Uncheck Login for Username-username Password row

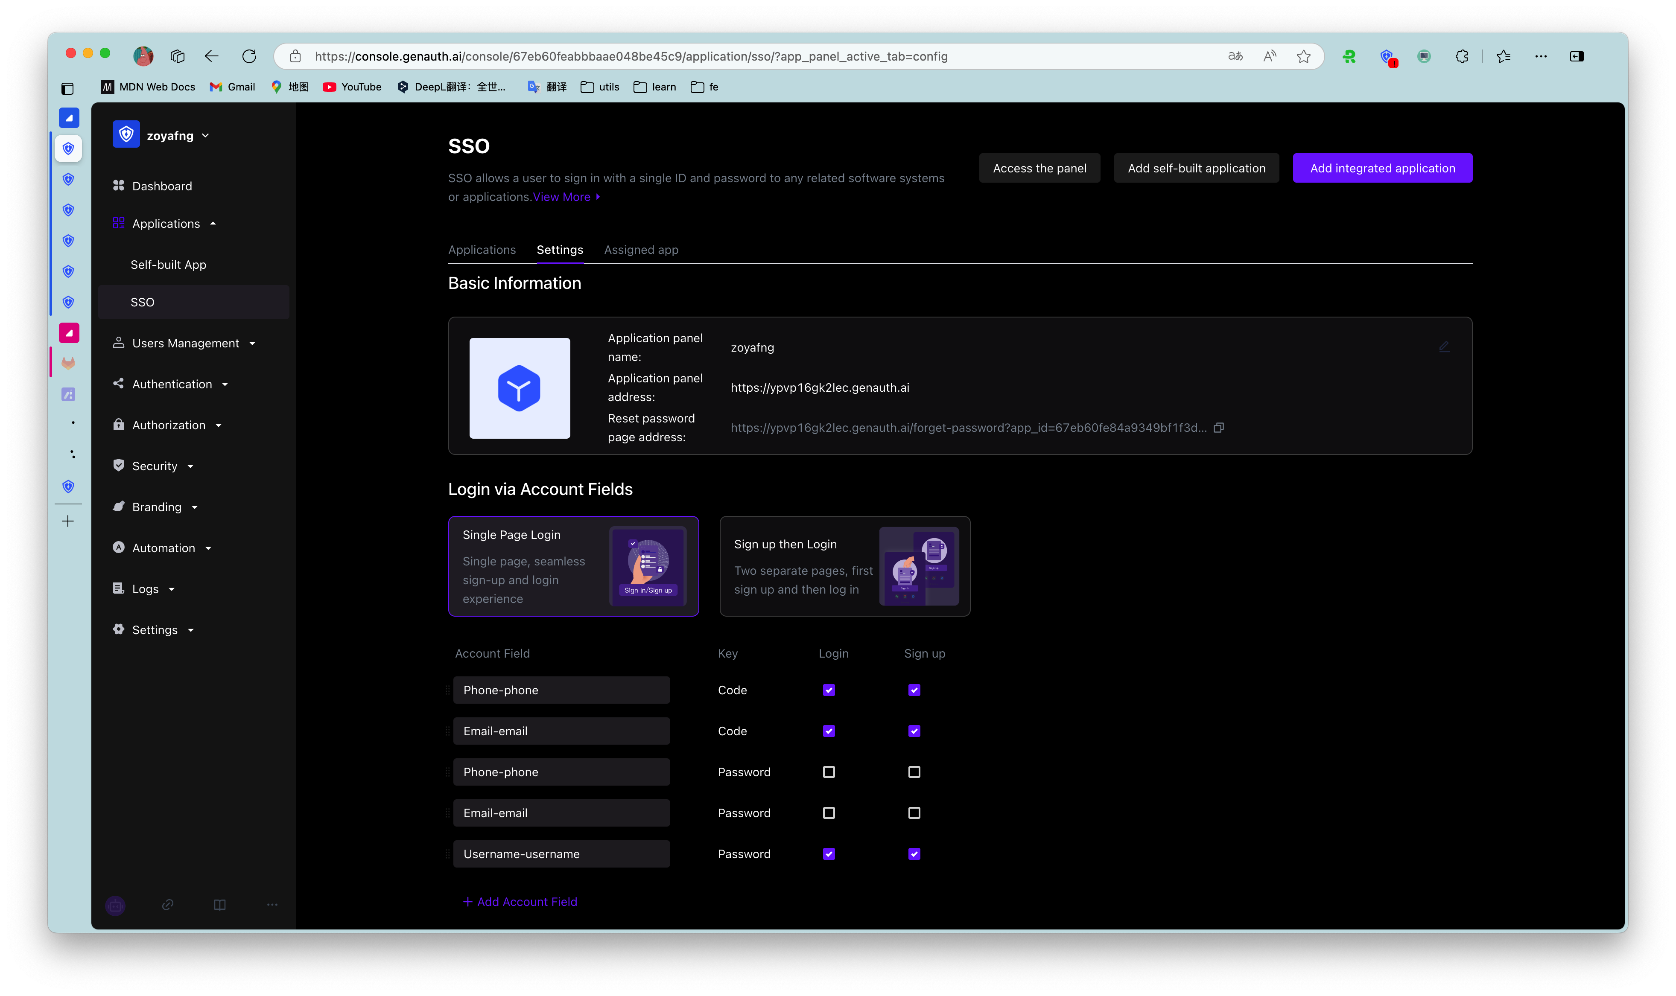(x=829, y=854)
